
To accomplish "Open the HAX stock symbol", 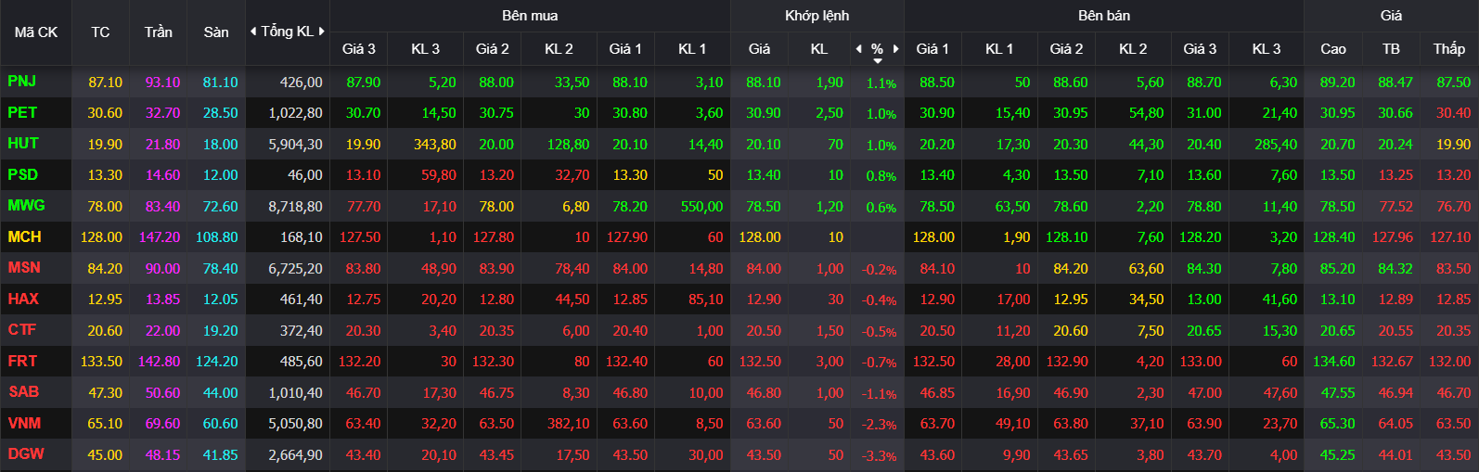I will tap(23, 299).
